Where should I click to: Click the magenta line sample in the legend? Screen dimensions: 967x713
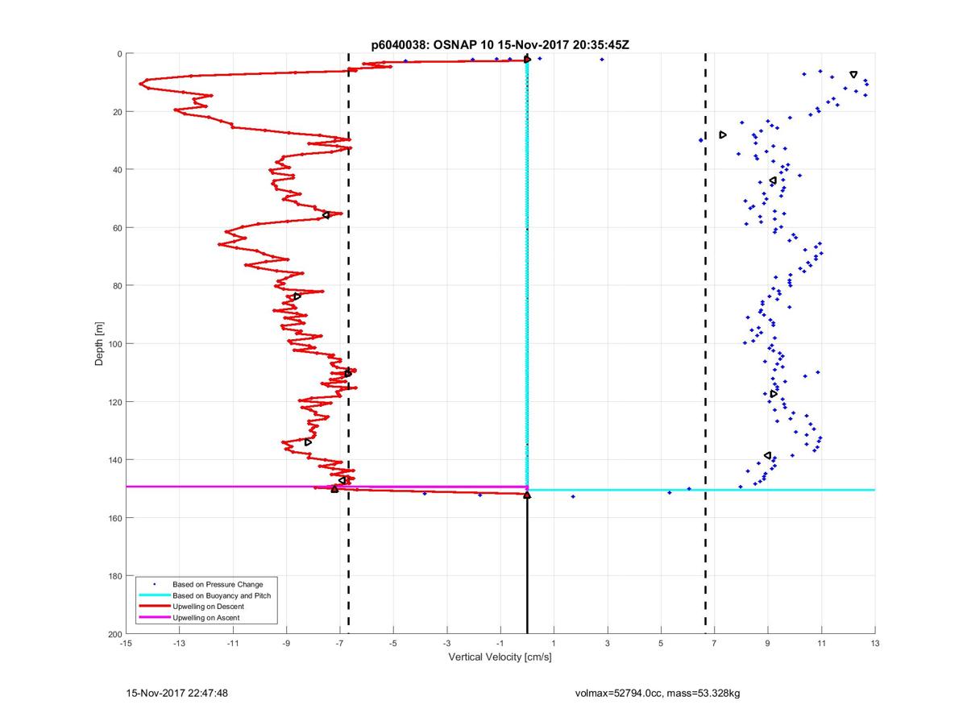pyautogui.click(x=153, y=617)
